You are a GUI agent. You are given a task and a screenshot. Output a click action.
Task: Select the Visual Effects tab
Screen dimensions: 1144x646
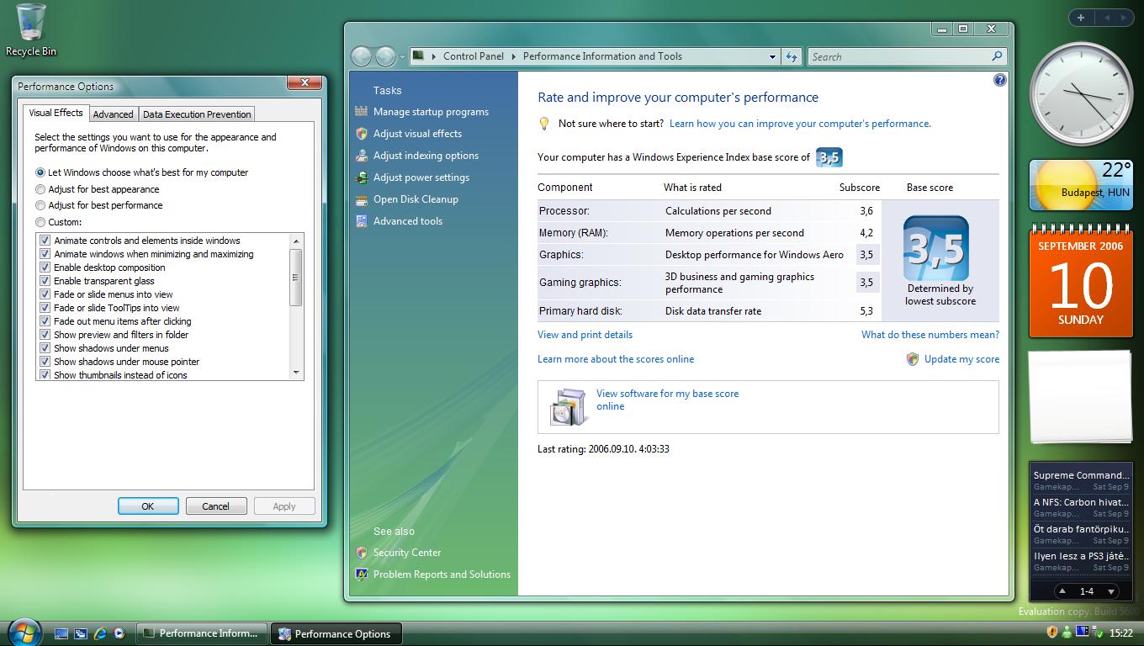pyautogui.click(x=56, y=113)
